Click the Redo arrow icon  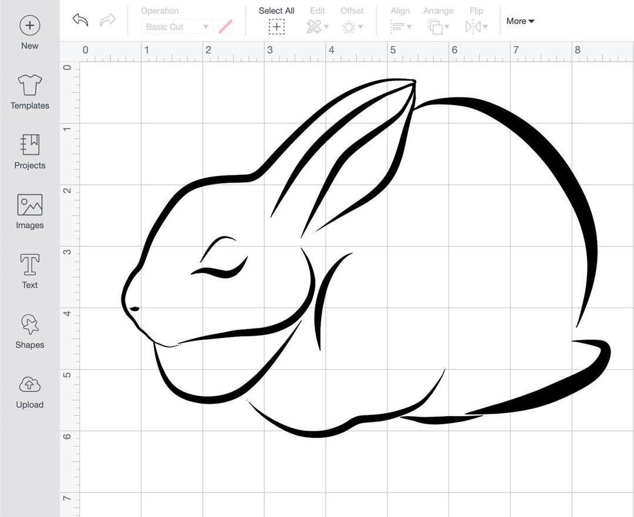point(107,20)
